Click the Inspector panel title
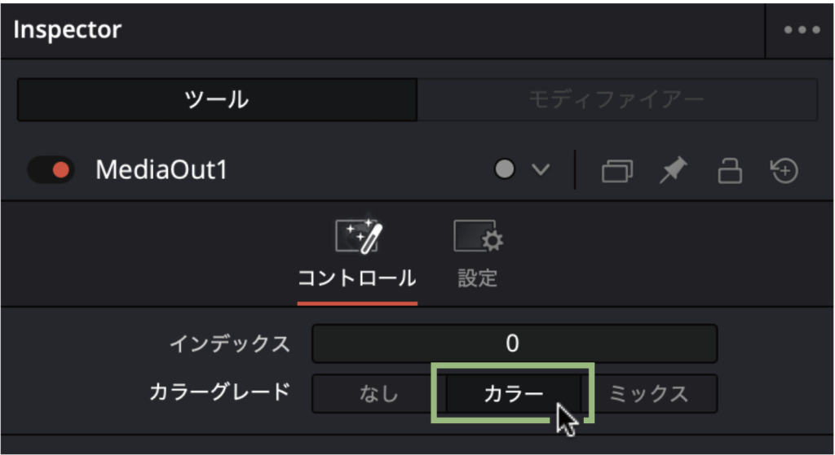This screenshot has width=835, height=455. tap(68, 30)
